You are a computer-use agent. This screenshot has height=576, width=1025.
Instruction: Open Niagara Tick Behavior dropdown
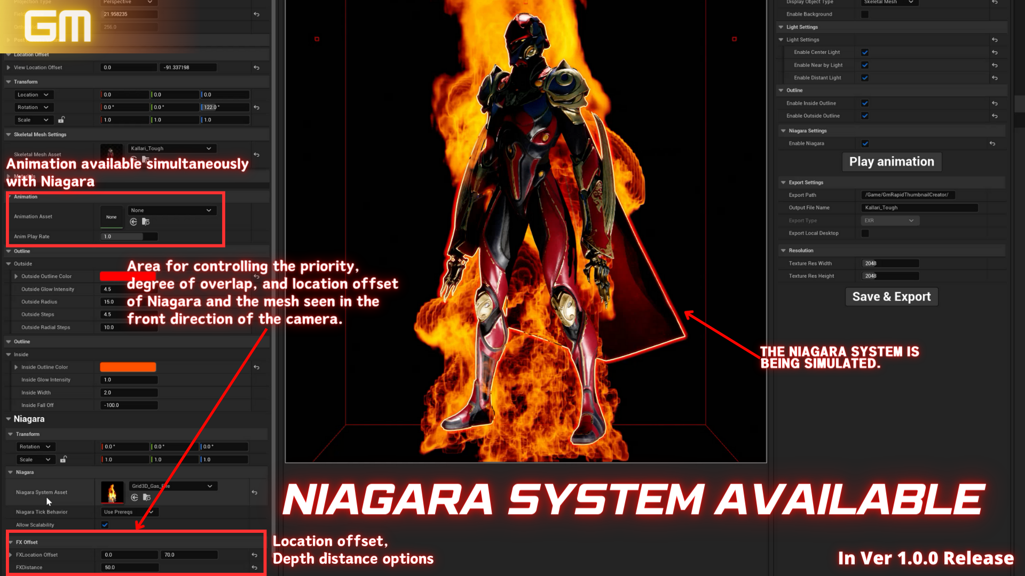(129, 512)
